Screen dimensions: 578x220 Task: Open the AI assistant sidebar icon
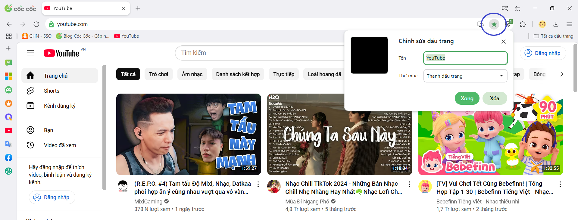tap(8, 62)
